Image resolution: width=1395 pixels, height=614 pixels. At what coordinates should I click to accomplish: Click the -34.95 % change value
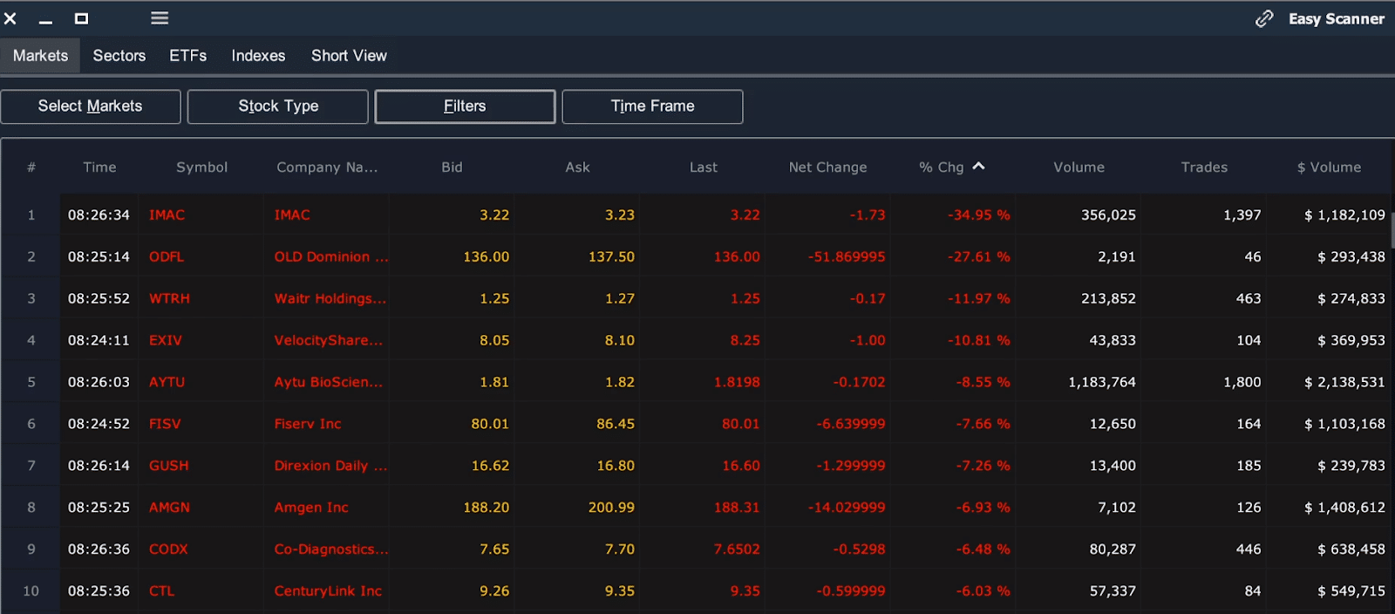pos(979,215)
